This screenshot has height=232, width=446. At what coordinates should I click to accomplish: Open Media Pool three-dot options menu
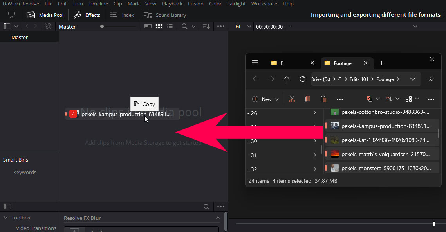click(x=221, y=26)
